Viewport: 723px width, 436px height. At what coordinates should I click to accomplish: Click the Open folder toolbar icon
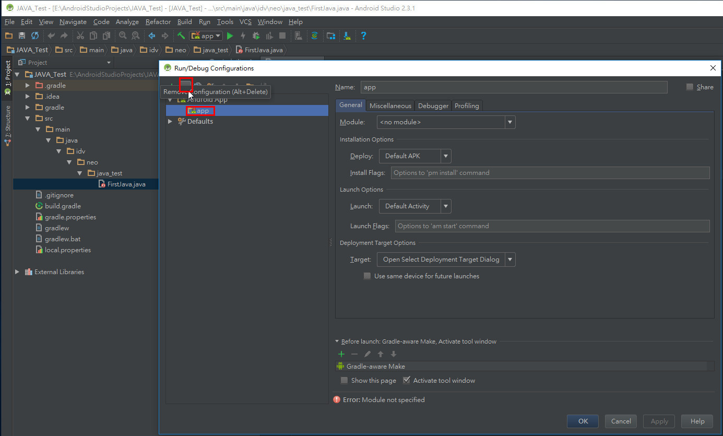[8, 36]
